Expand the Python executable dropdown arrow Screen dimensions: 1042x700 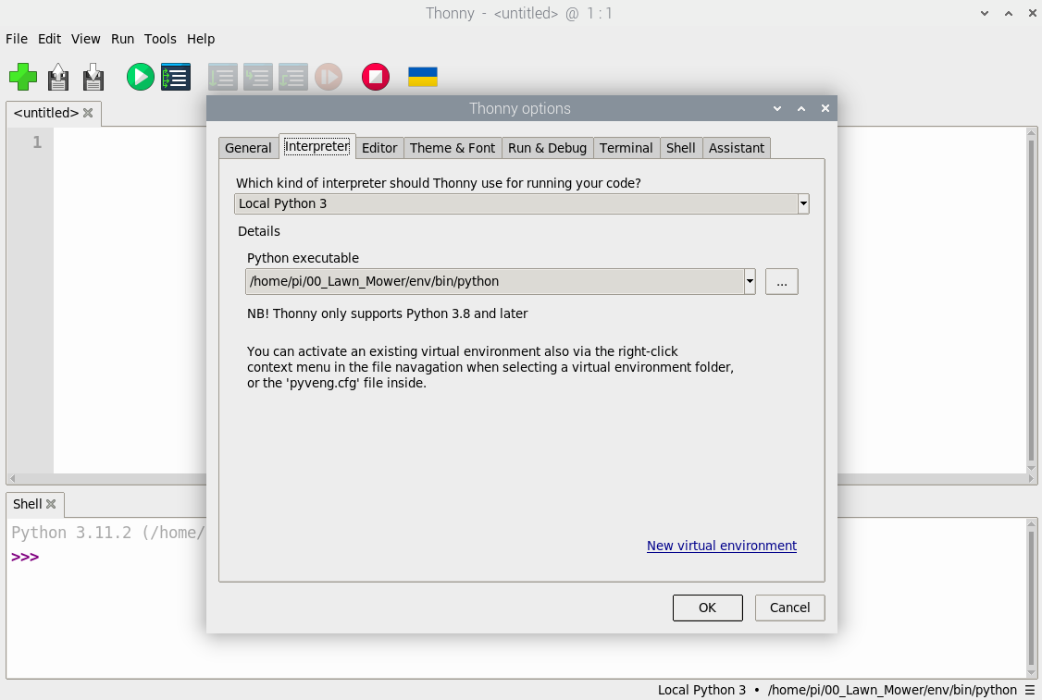(x=750, y=282)
